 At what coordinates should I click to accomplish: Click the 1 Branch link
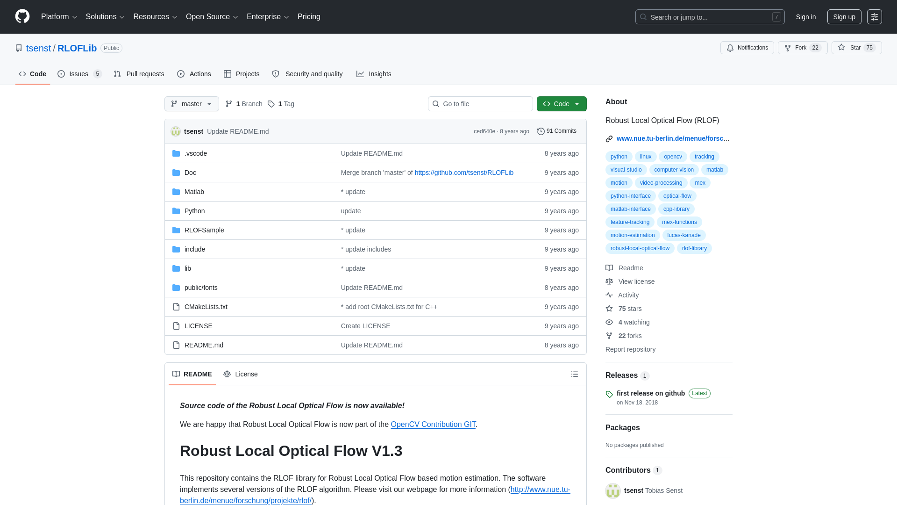click(x=244, y=104)
